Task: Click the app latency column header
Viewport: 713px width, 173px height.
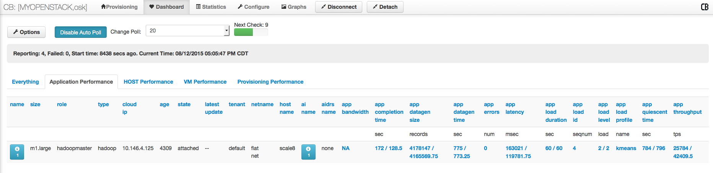Action: point(514,108)
